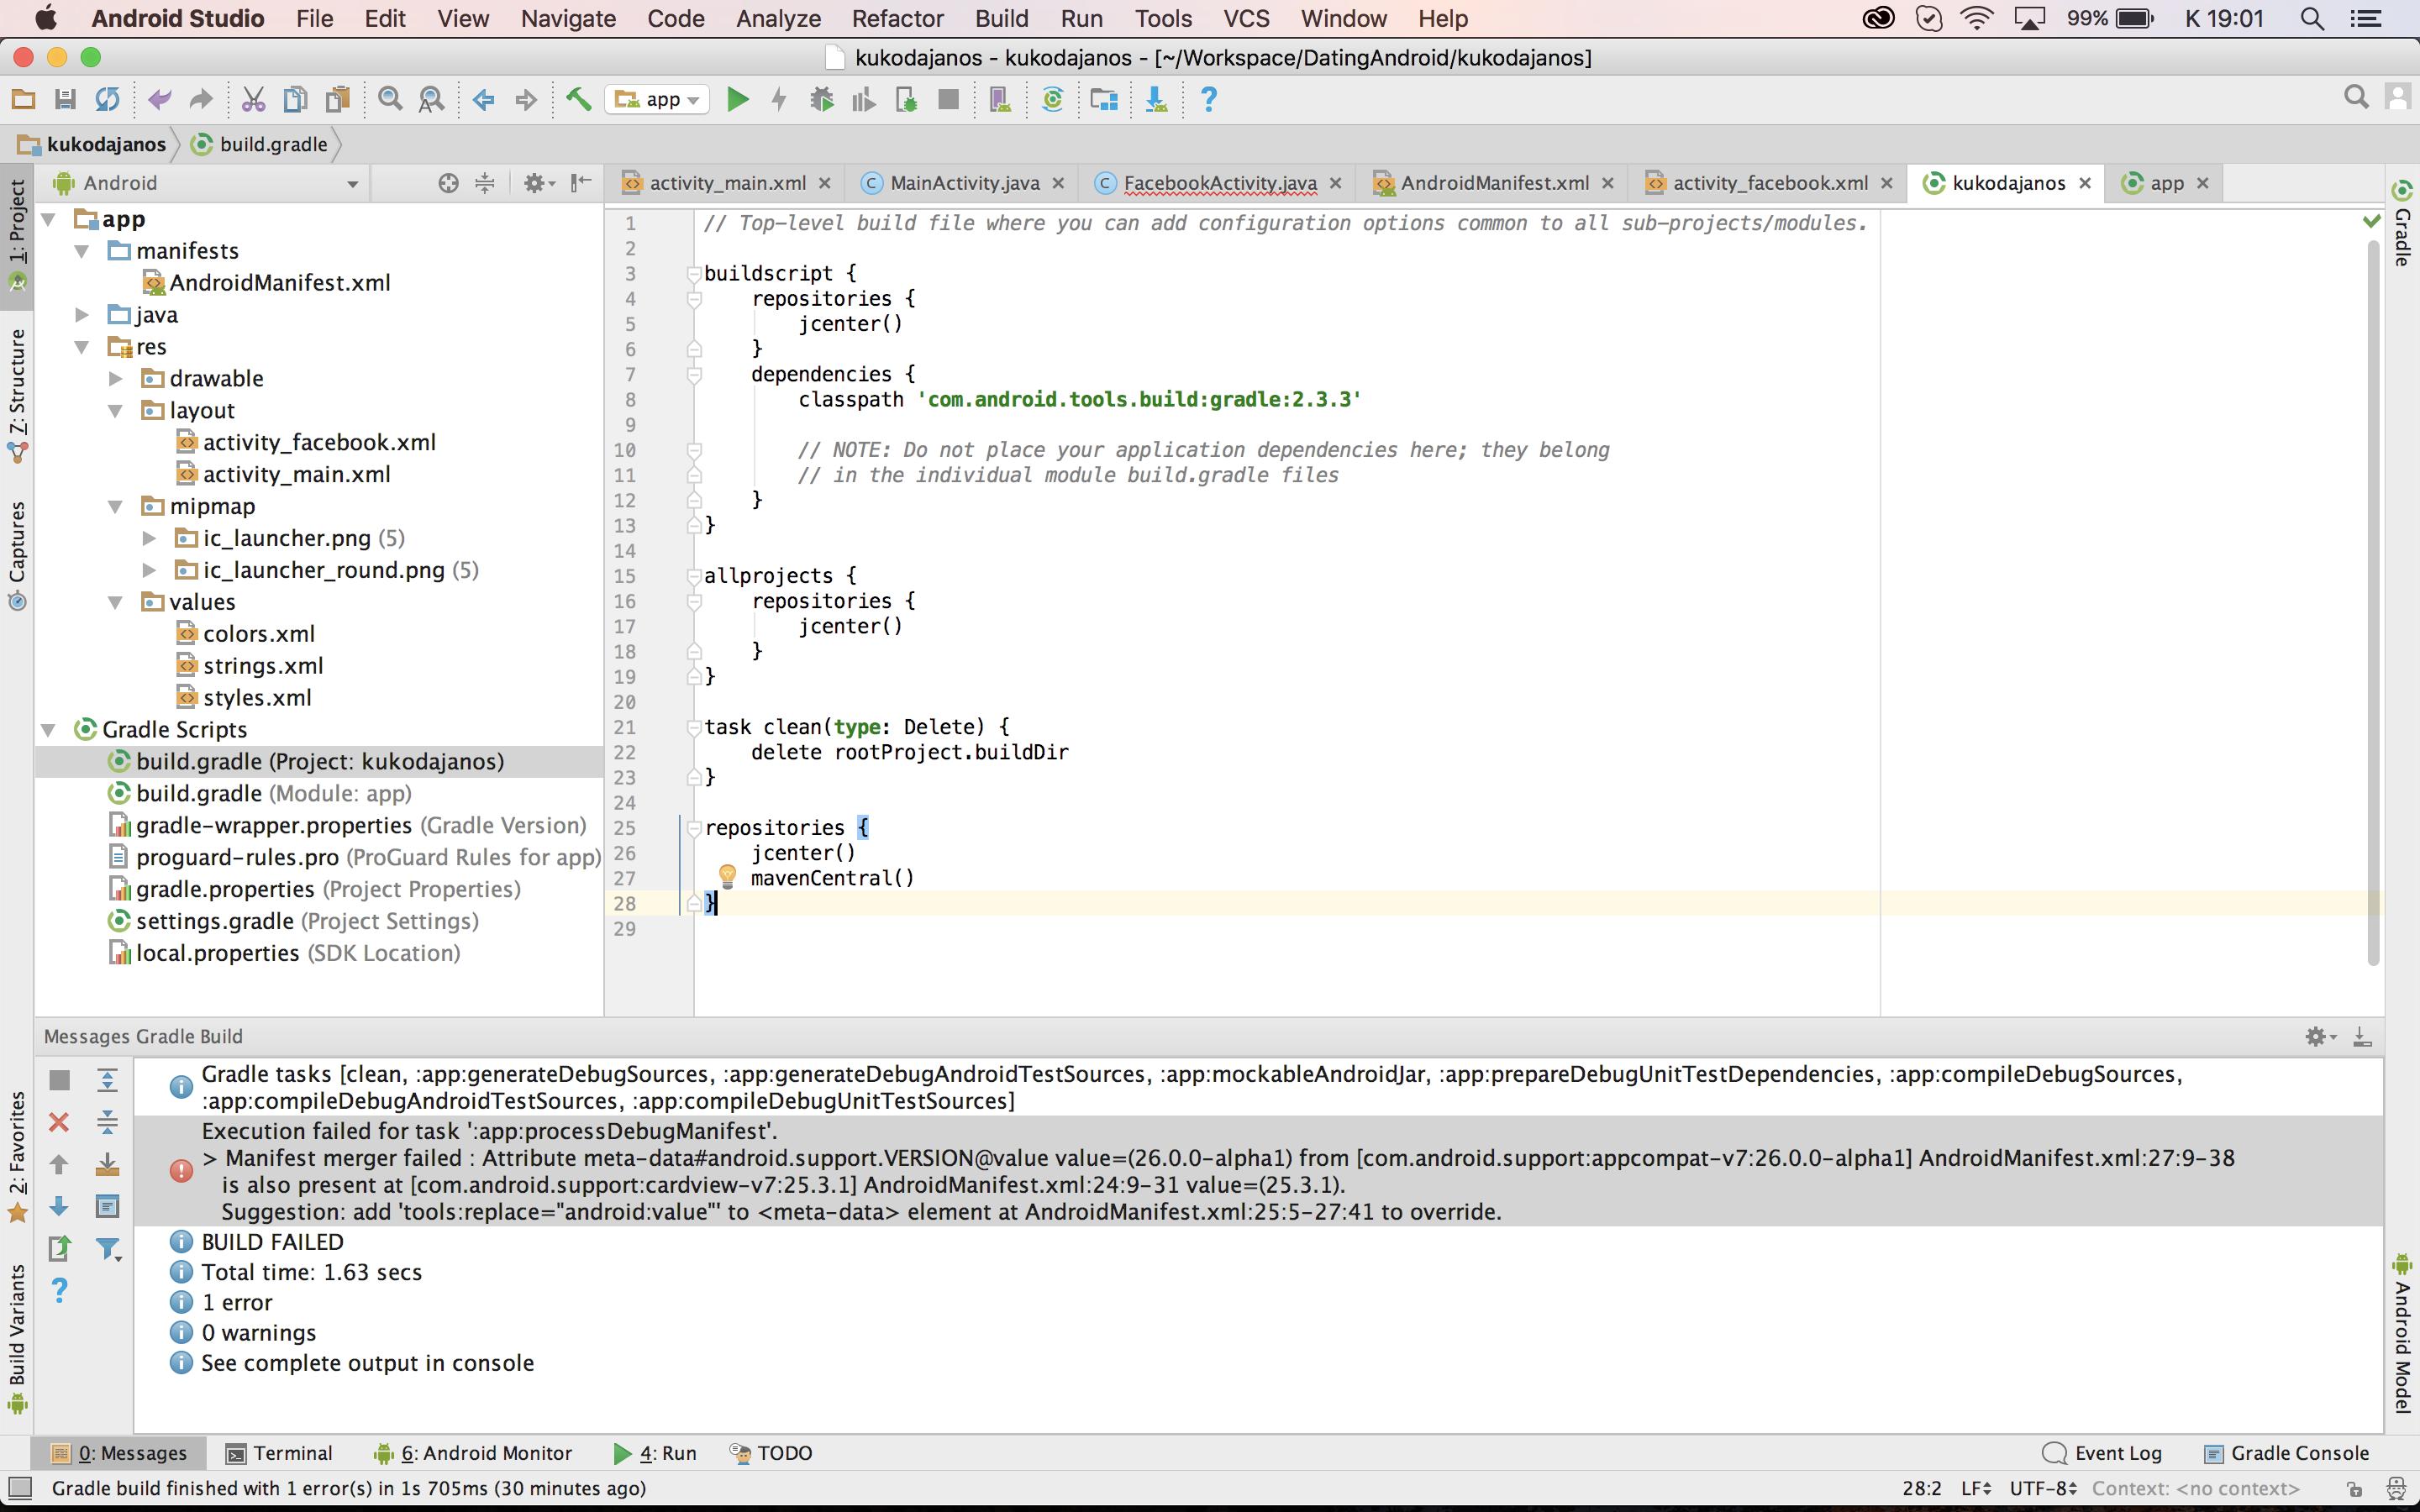Switch to the MainActivity.java tab
Viewport: 2420px width, 1512px height.
963,183
